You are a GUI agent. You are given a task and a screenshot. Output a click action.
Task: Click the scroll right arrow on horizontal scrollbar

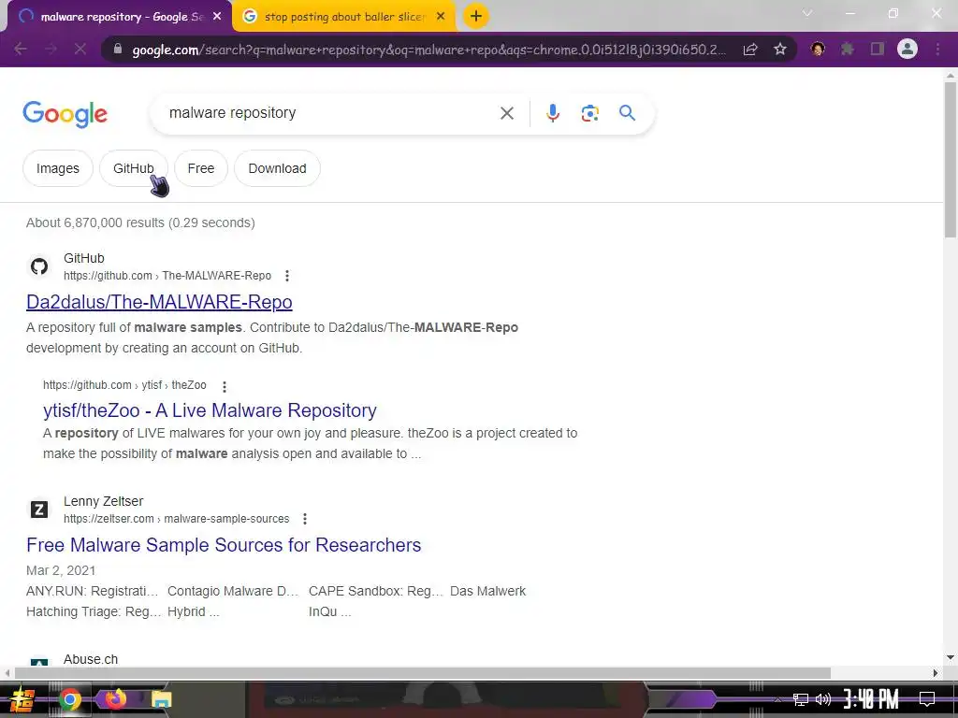coord(936,673)
